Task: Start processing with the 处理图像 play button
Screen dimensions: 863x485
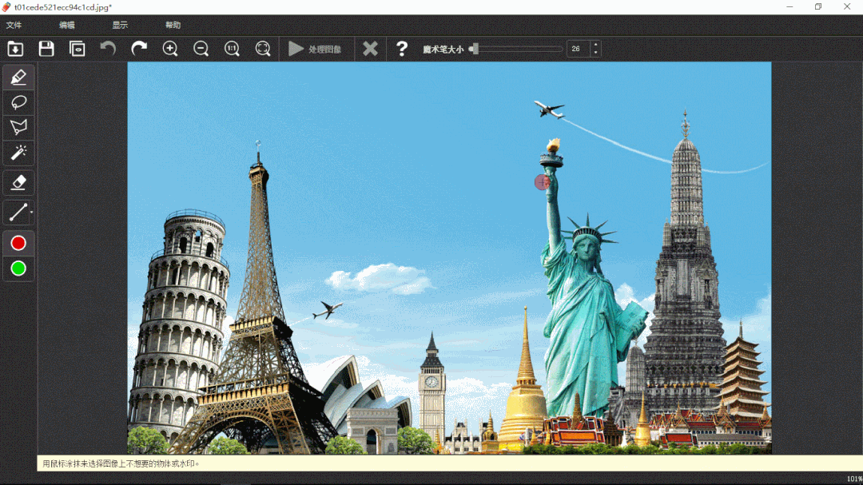Action: 315,49
